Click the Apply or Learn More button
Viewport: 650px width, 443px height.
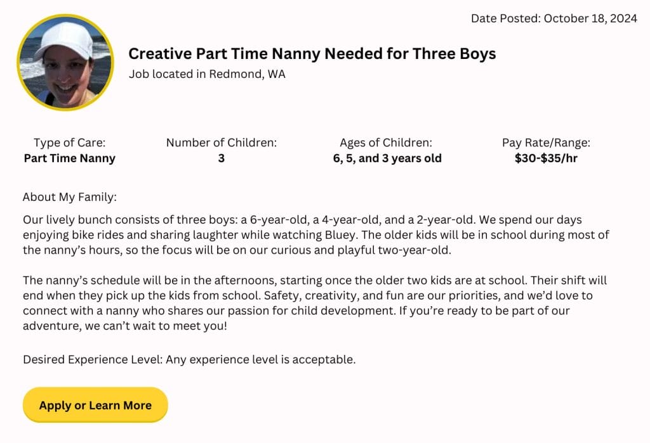click(x=95, y=405)
